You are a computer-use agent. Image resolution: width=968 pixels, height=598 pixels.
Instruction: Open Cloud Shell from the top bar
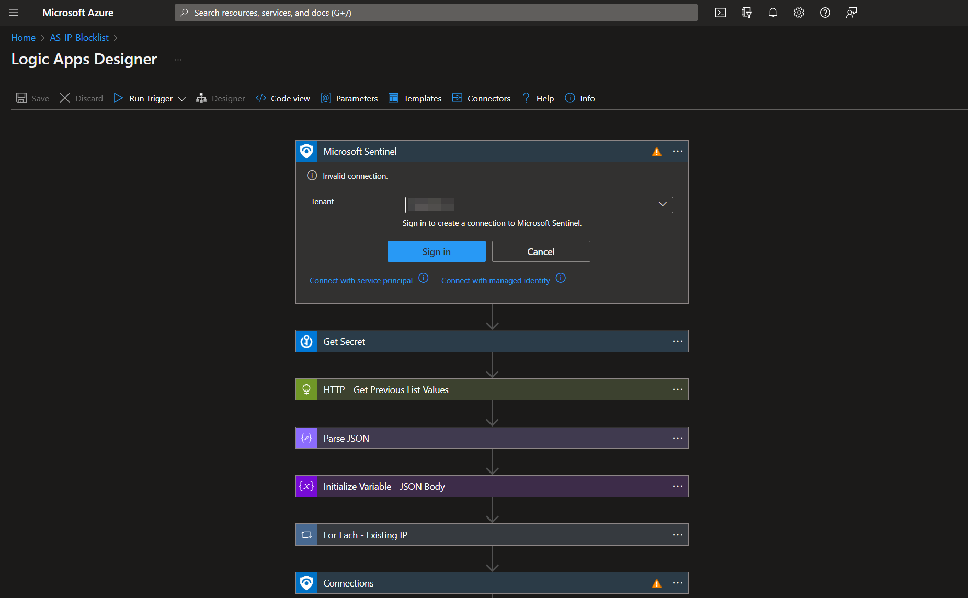coord(720,13)
